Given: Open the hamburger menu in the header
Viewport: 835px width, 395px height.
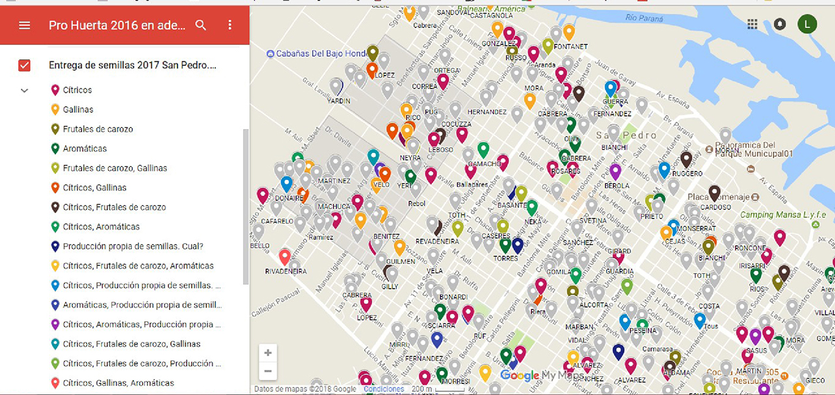Looking at the screenshot, I should (x=25, y=25).
